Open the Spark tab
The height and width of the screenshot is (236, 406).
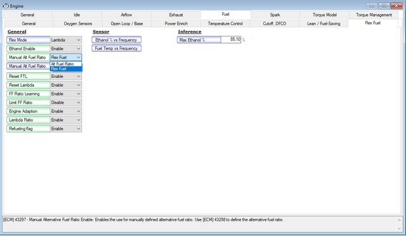[x=275, y=15]
